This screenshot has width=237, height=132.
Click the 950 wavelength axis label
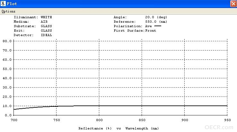227,120
